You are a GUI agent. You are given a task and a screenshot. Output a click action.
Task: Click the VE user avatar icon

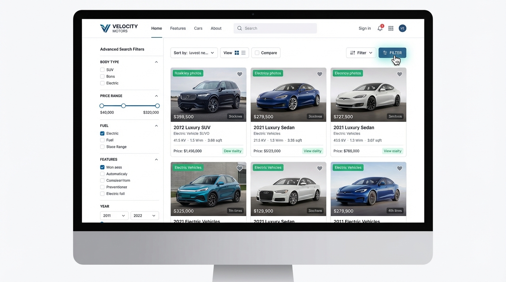click(x=402, y=28)
